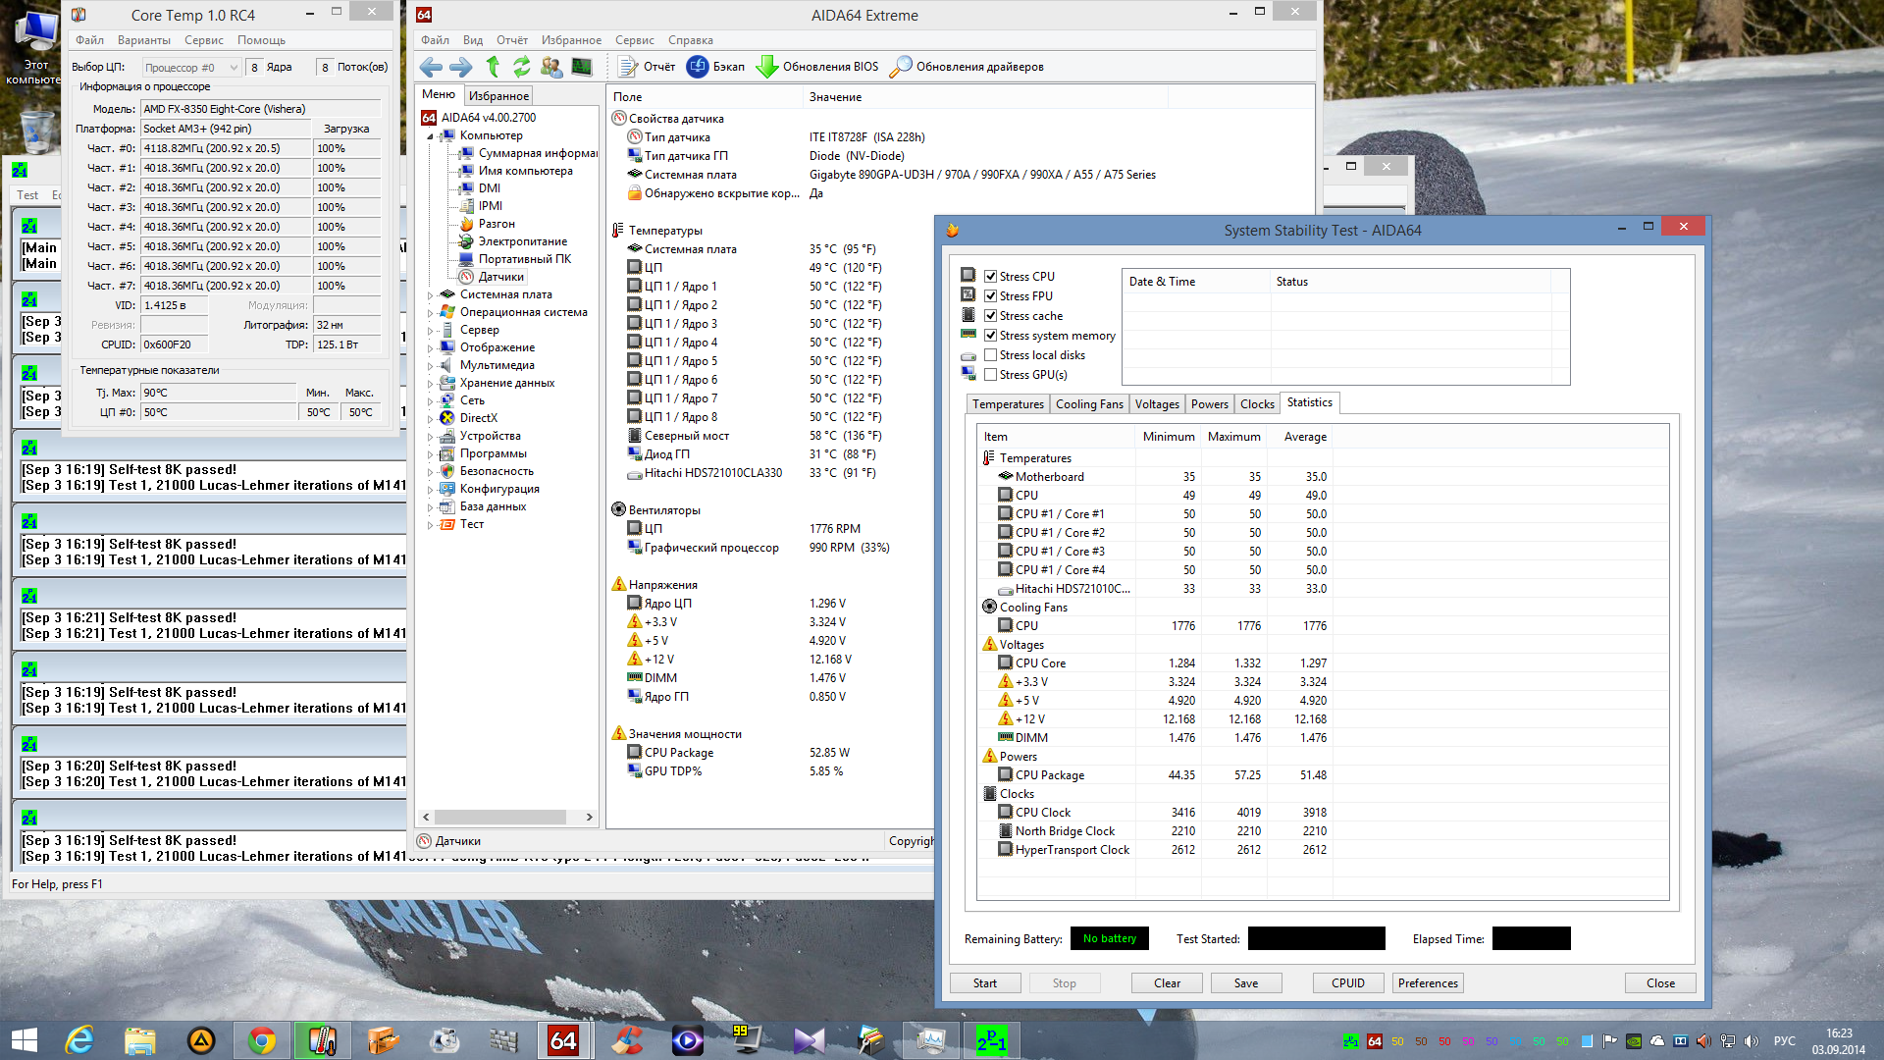The width and height of the screenshot is (1884, 1060).
Task: Click the Clear button
Action: [x=1167, y=983]
